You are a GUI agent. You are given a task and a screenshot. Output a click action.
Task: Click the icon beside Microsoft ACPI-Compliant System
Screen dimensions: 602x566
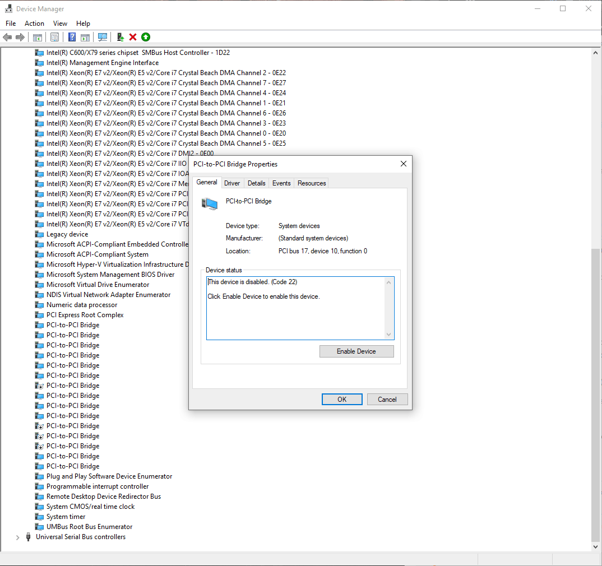(x=39, y=254)
